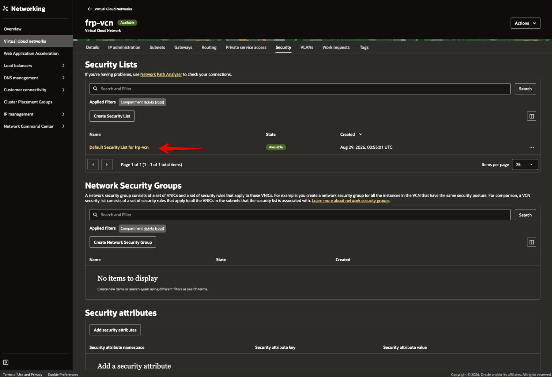Open the Gateways tab
The width and height of the screenshot is (552, 377).
[x=183, y=47]
